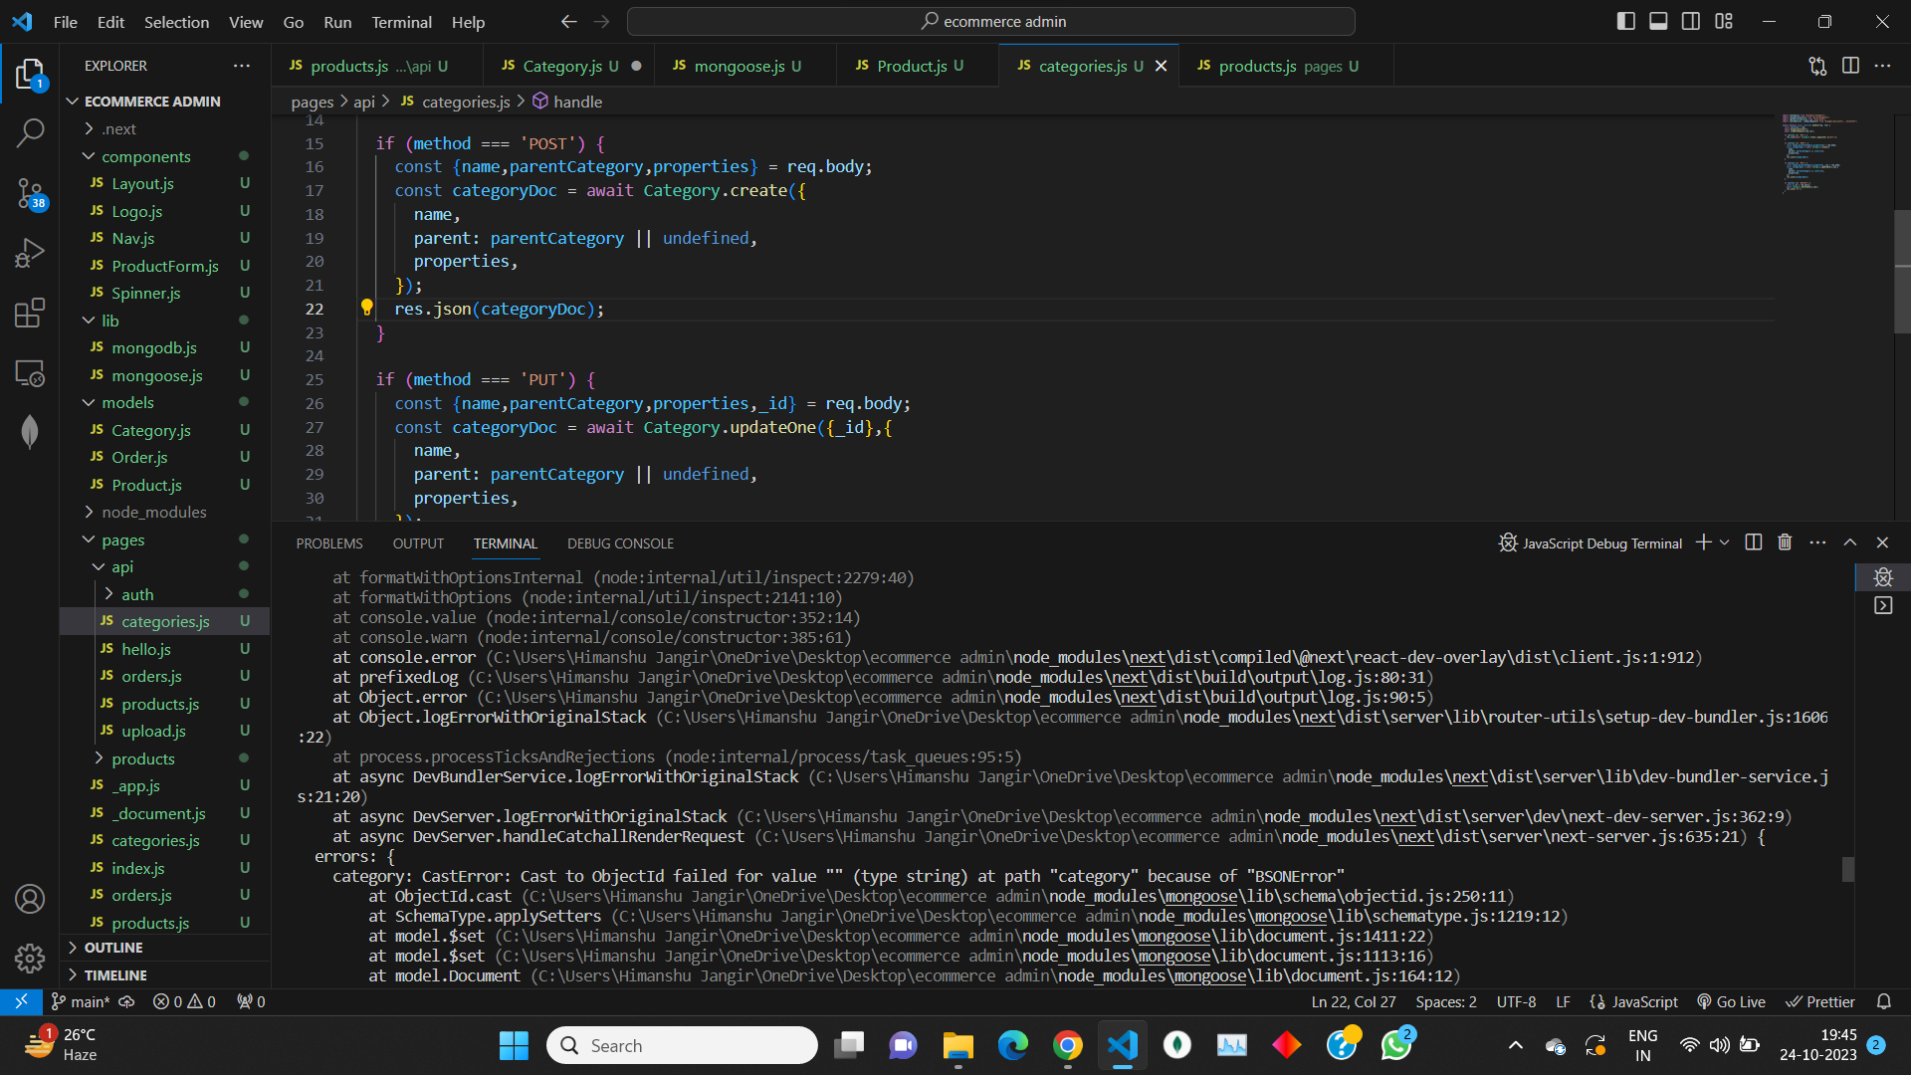Toggle the bottom panel visibility
Viewport: 1911px width, 1075px height.
(1658, 20)
